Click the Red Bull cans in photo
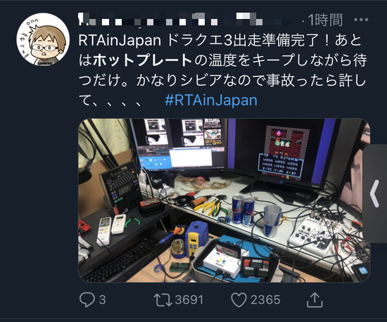This screenshot has width=387, height=322. pos(243,210)
